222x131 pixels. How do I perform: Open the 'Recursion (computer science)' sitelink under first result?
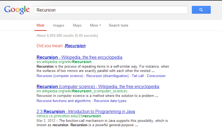[60, 76]
